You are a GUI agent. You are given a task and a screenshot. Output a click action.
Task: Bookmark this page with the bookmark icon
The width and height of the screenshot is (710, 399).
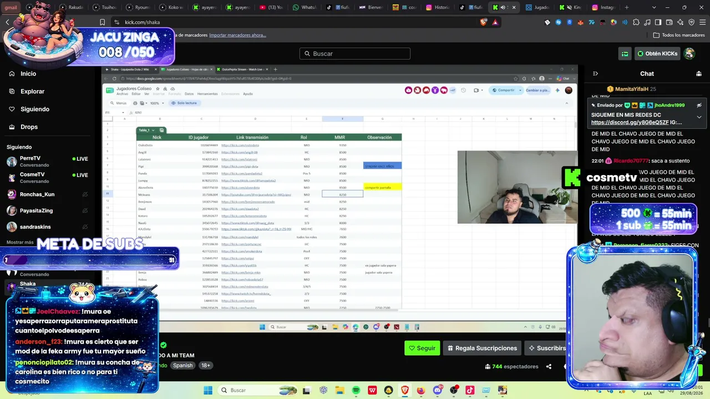102,22
